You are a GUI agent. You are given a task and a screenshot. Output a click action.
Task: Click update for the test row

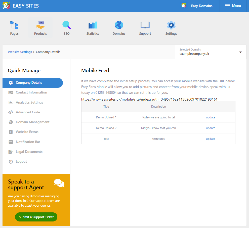pyautogui.click(x=211, y=139)
